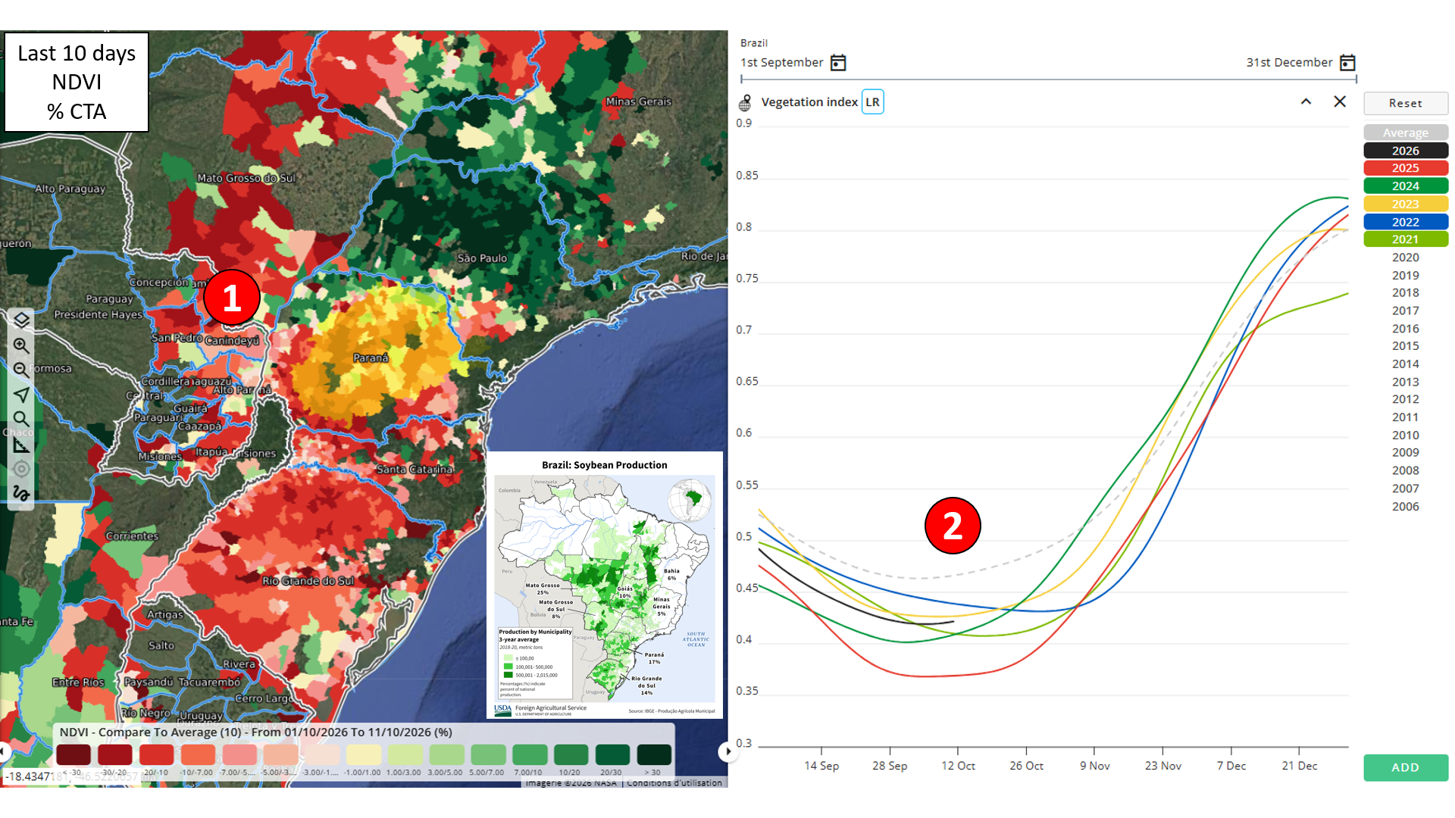Click the Brazil Soybean Production inset map
This screenshot has width=1455, height=818.
pos(604,585)
